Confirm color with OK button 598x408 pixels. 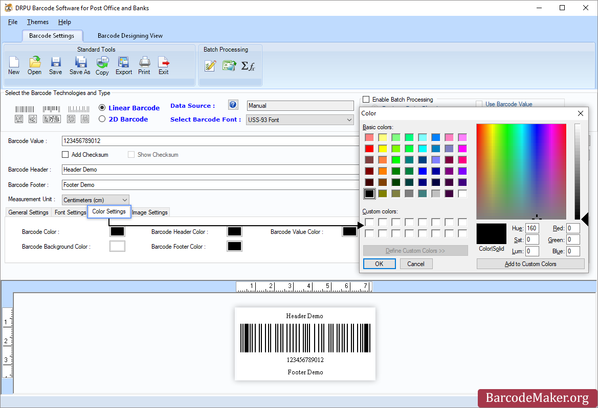tap(379, 264)
